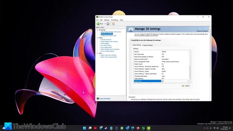Select Manage 3D settings in task tree

(x=107, y=34)
